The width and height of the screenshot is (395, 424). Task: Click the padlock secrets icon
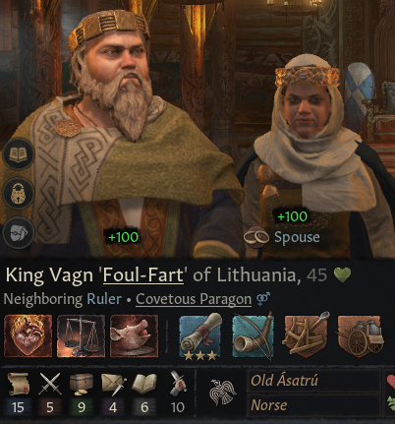coord(19,194)
